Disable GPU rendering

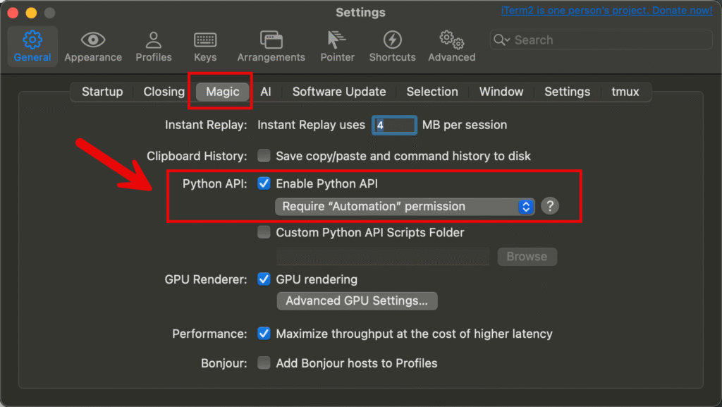click(264, 279)
